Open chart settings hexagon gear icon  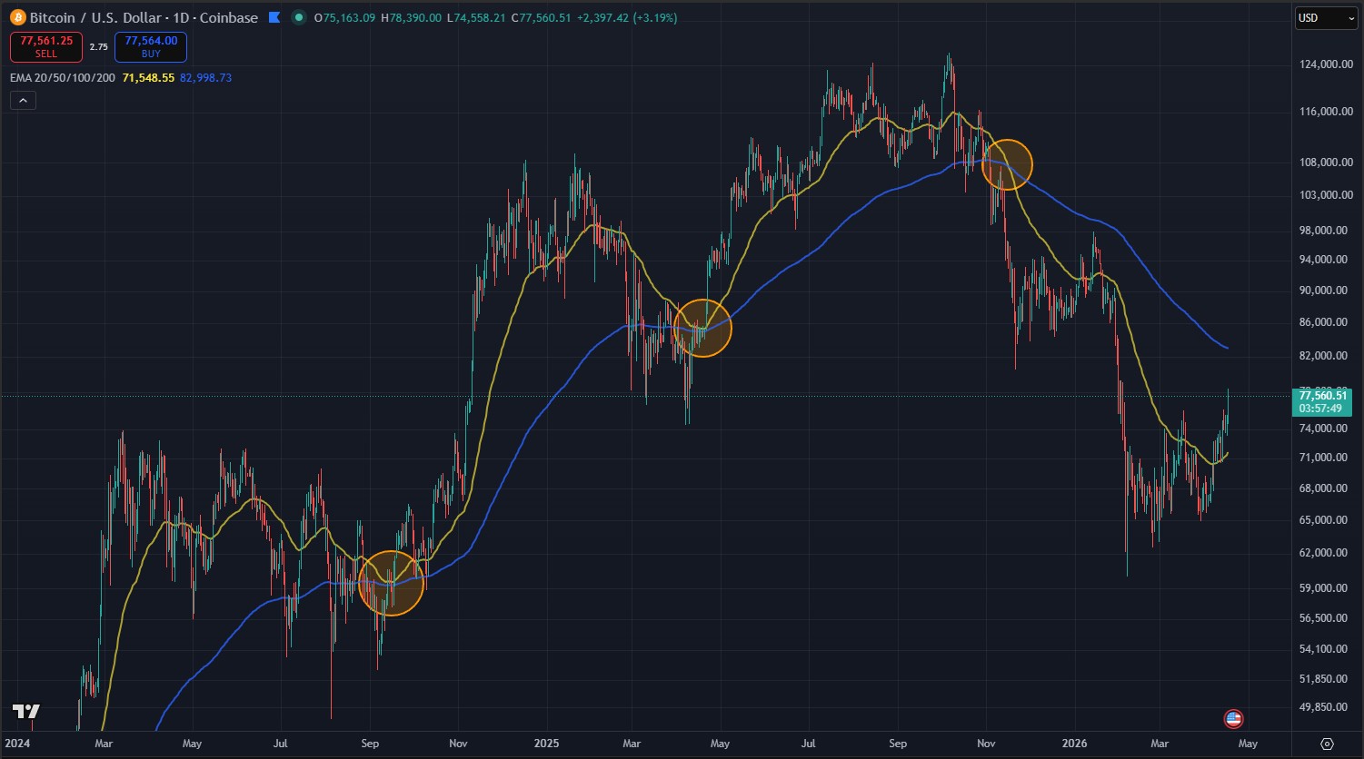point(1327,744)
